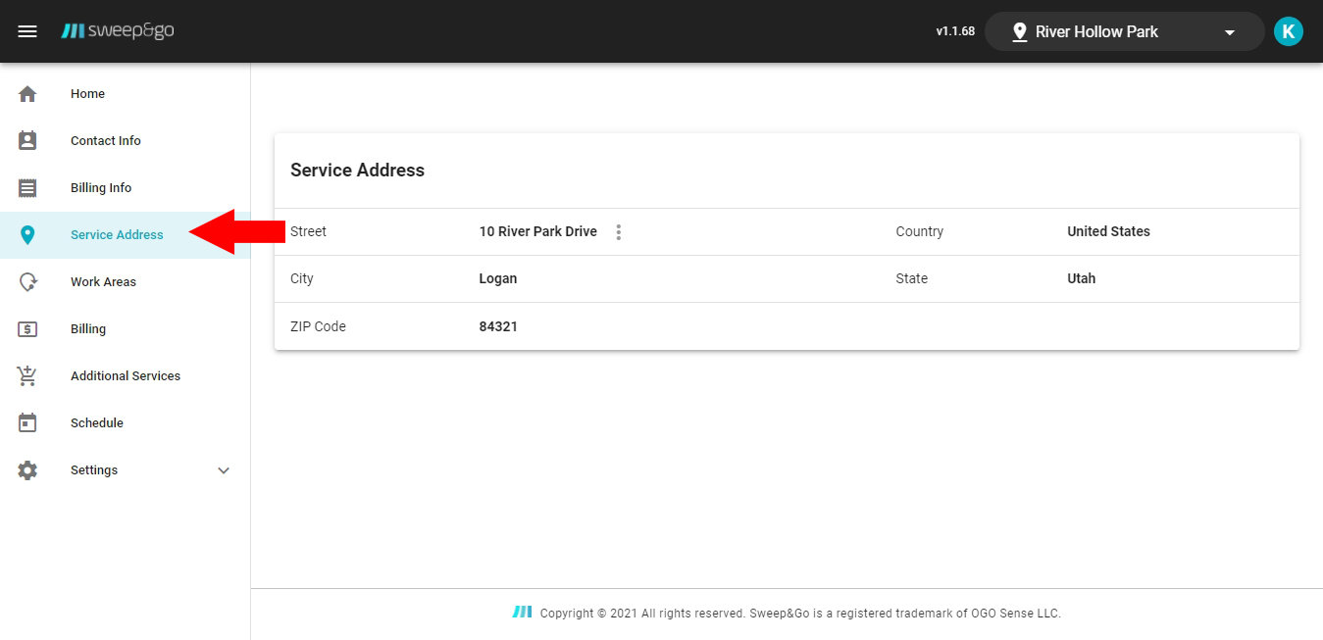Select Service Address in the sidebar
Screen dimensions: 1323x640
(x=117, y=234)
